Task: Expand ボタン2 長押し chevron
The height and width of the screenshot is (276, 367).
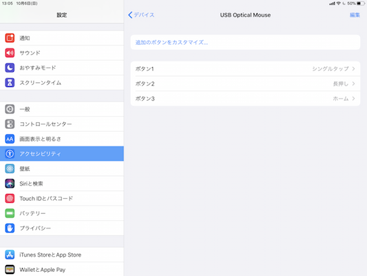Action: (x=353, y=83)
